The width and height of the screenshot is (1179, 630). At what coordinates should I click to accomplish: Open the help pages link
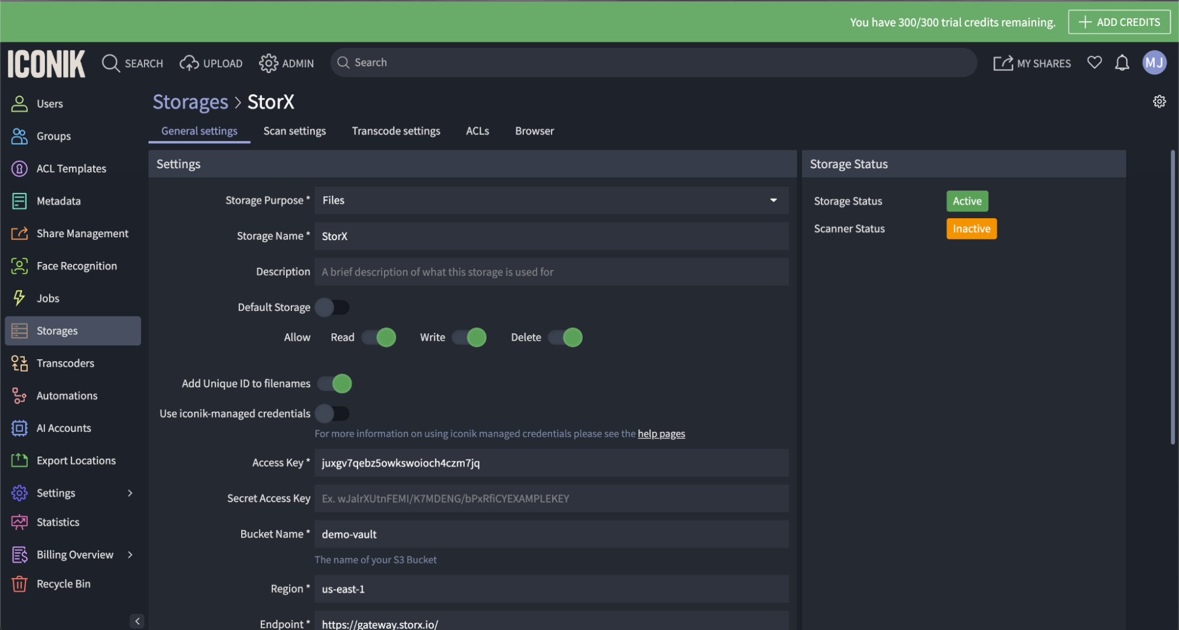(661, 434)
